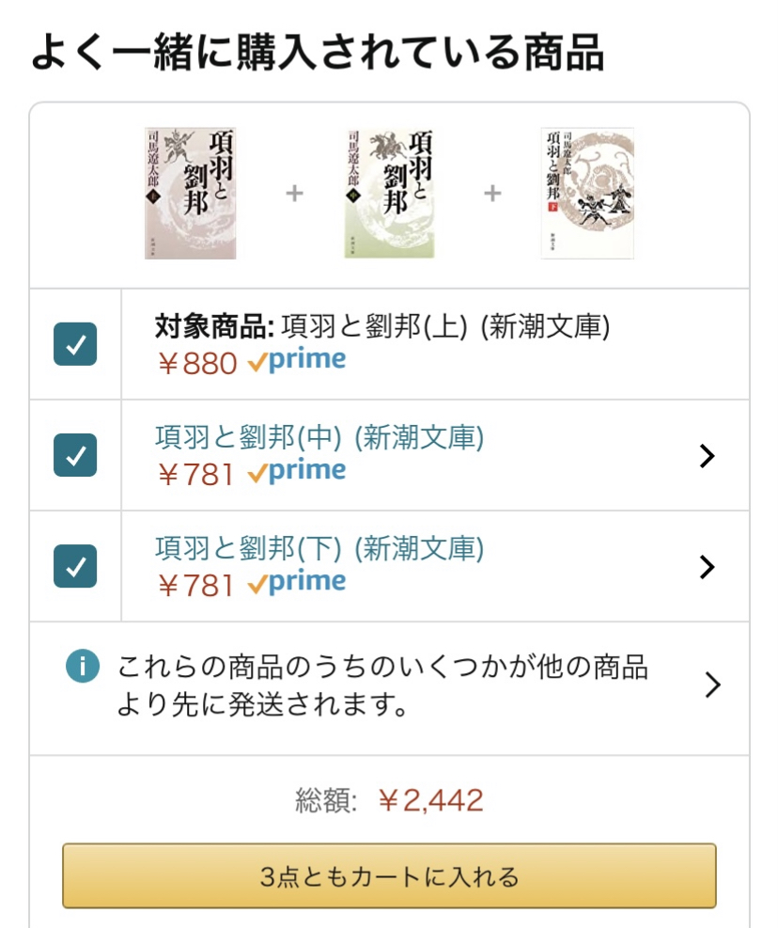Click the info icon beside the shipping notice
This screenshot has height=928, width=778.
82,668
